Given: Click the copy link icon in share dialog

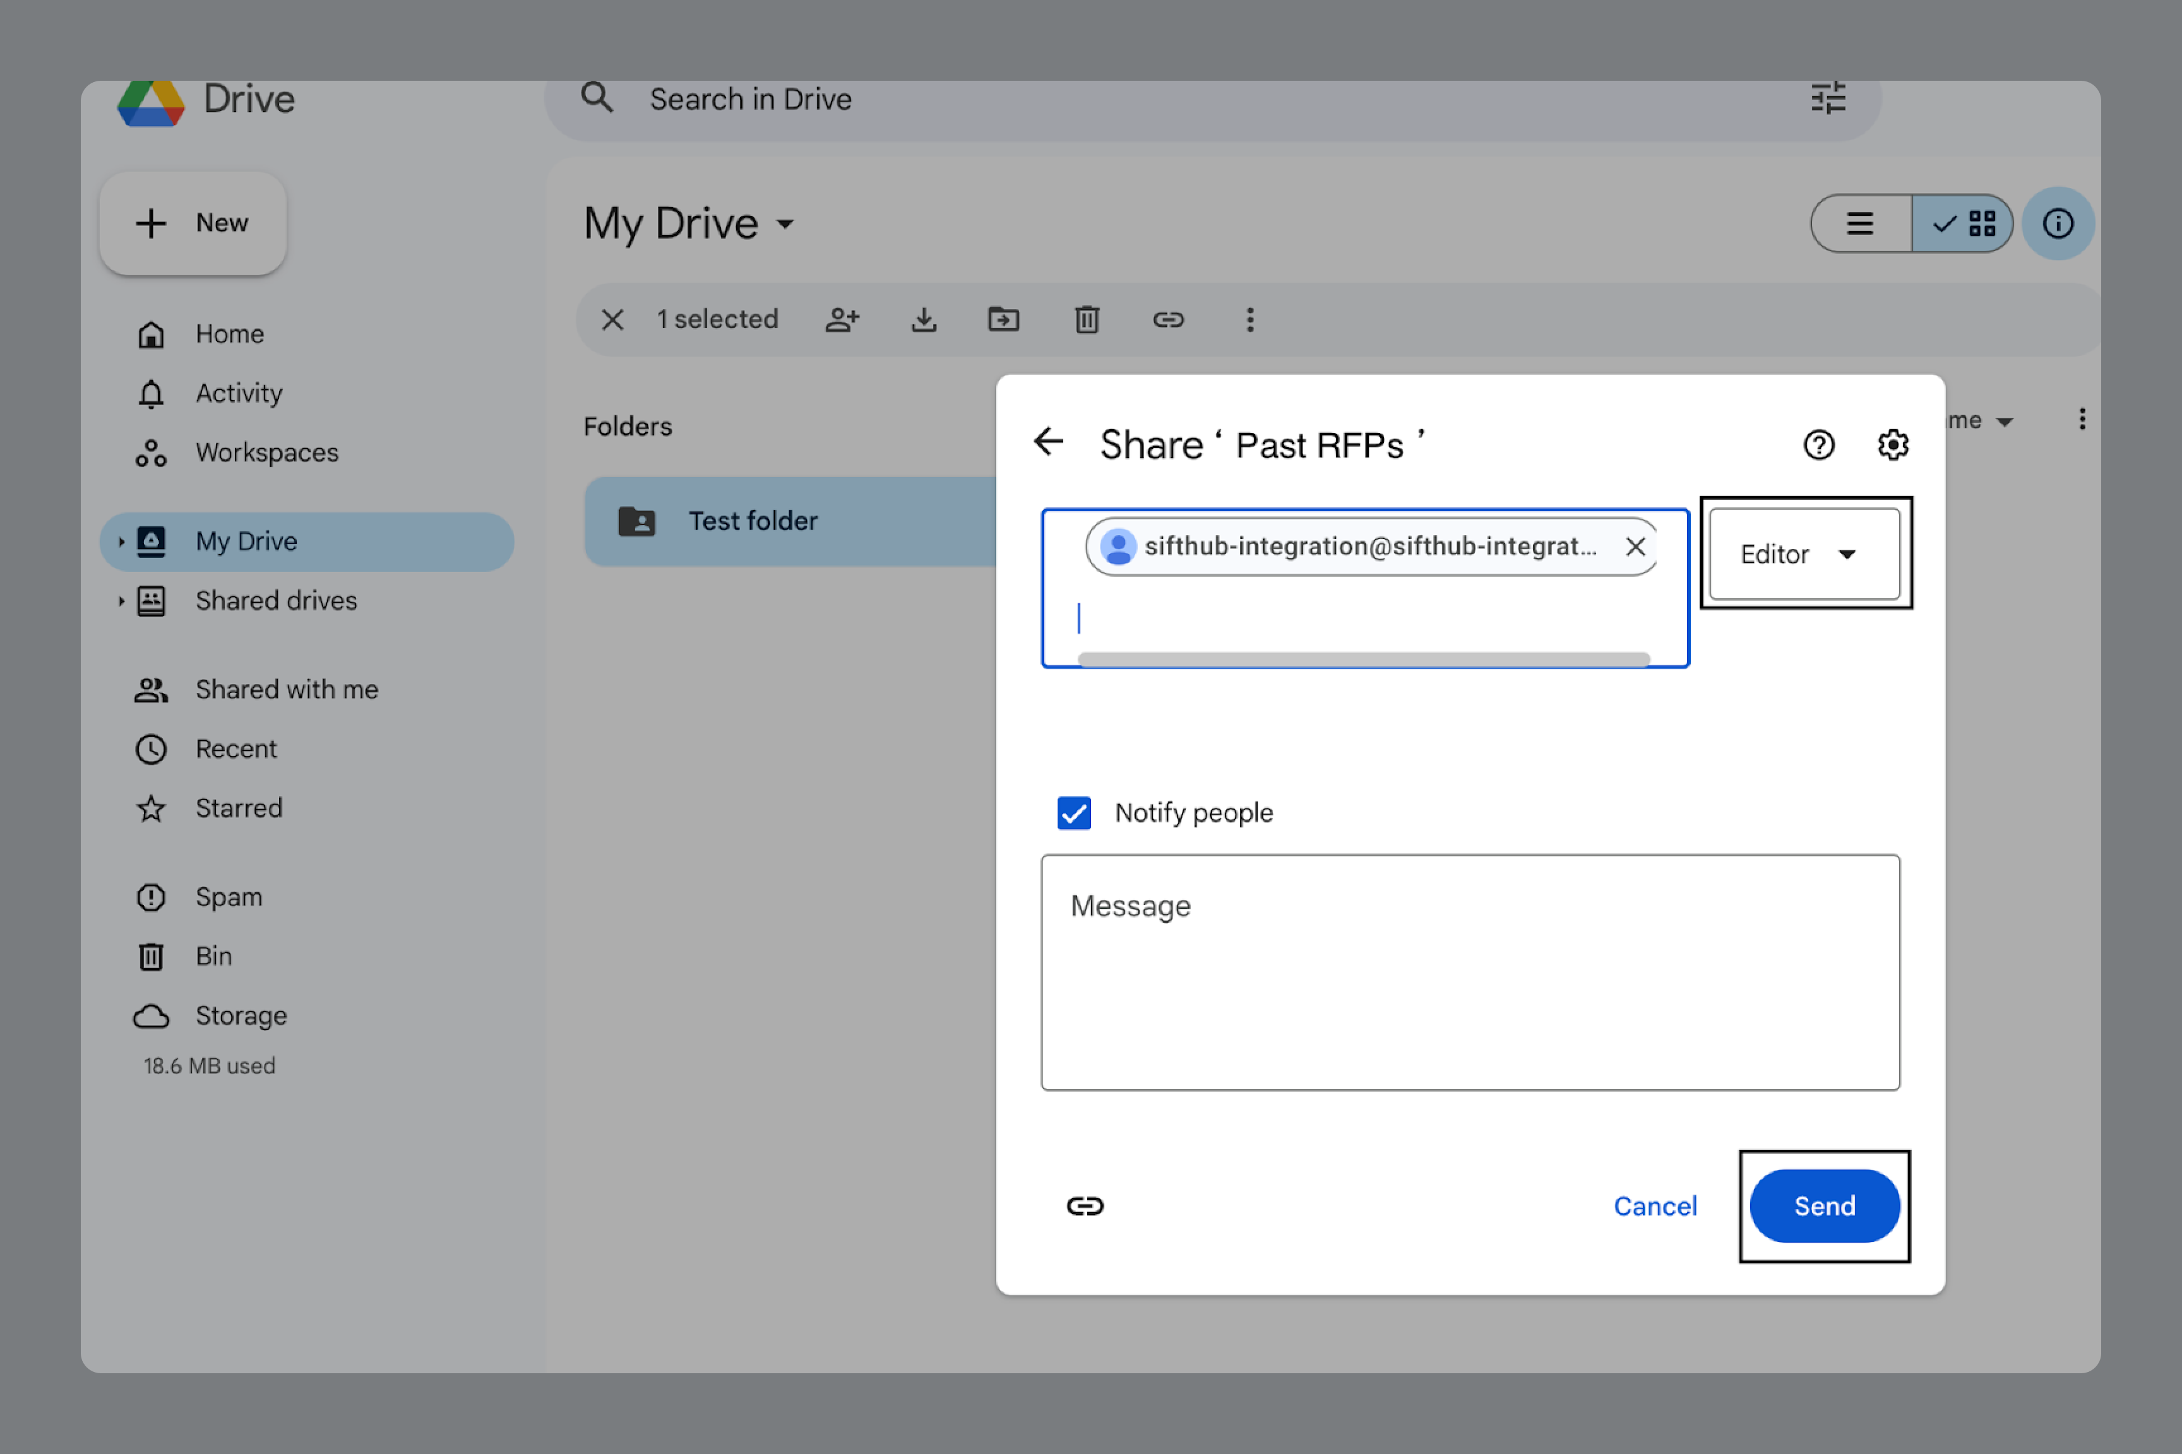Looking at the screenshot, I should pyautogui.click(x=1085, y=1205).
